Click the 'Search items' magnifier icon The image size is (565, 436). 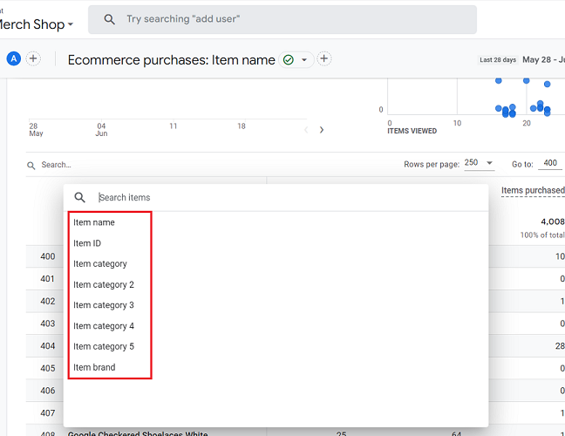coord(79,197)
